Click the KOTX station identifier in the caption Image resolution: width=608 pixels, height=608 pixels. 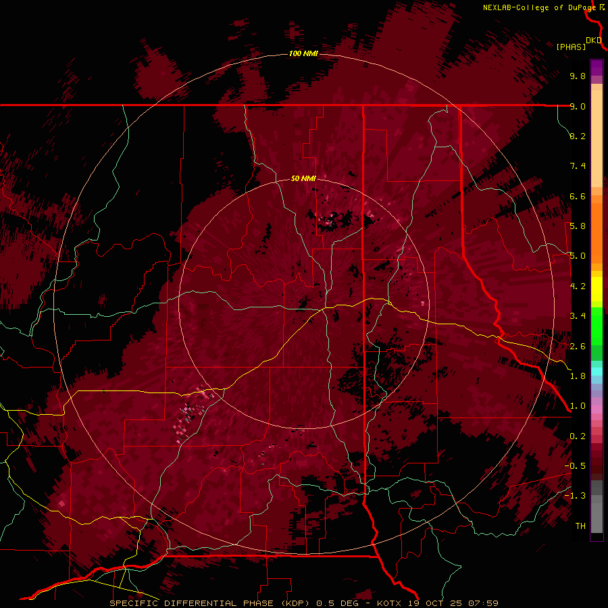(x=390, y=603)
